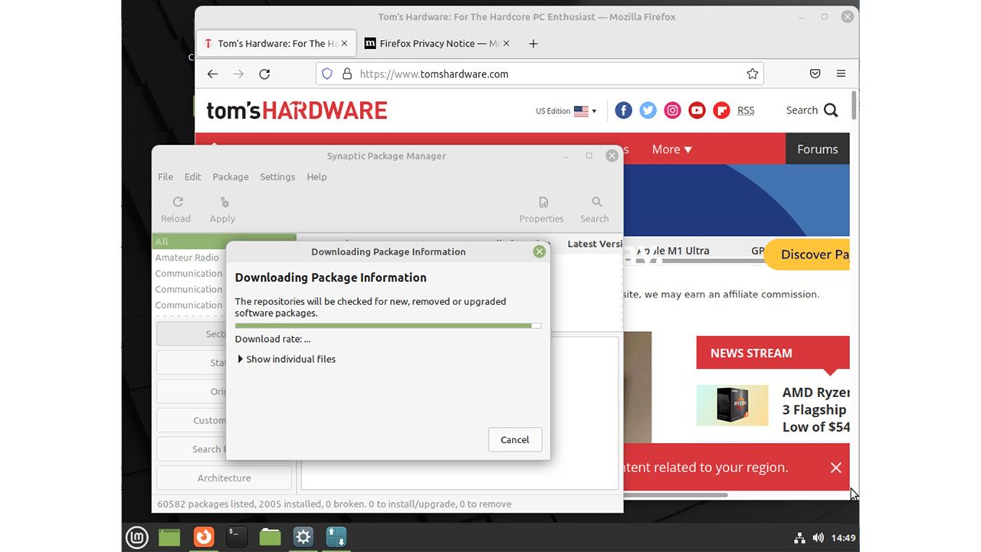Click Apply in Synaptic toolbar

pos(222,209)
